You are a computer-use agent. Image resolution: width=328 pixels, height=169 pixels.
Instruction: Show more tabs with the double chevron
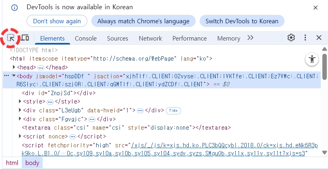[x=250, y=38]
